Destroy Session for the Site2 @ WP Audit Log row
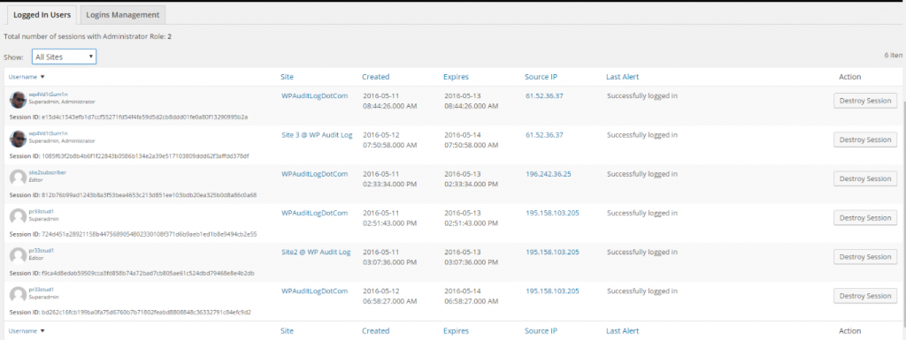 (865, 256)
